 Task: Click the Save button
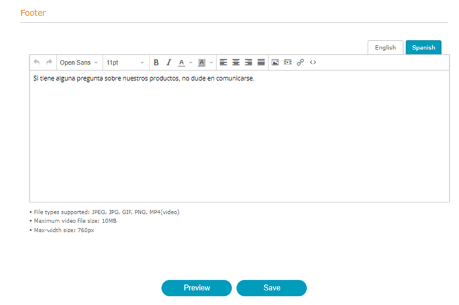[272, 288]
